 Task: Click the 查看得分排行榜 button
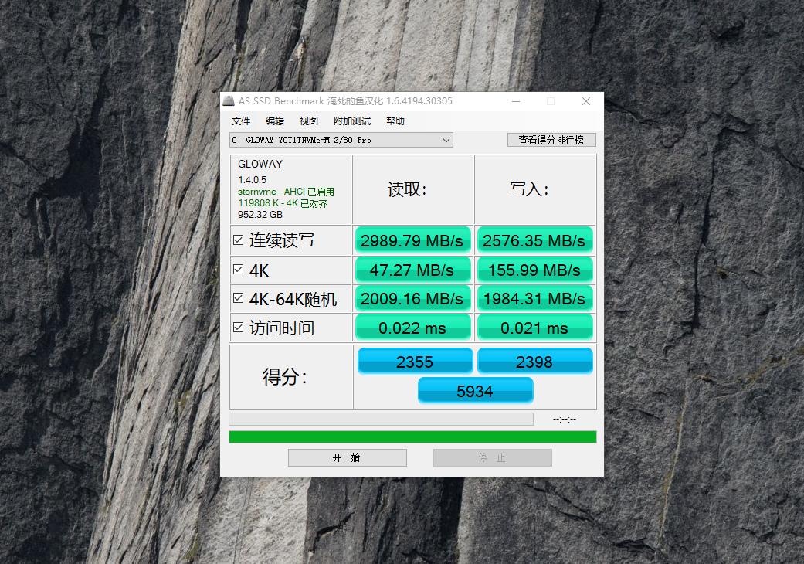[551, 140]
